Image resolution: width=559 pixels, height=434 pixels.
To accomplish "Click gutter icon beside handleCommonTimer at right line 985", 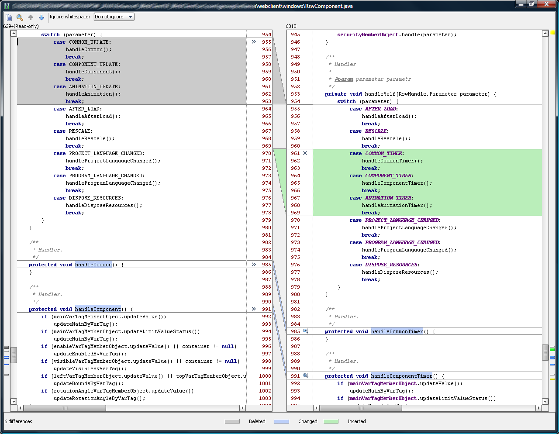I will tap(305, 331).
